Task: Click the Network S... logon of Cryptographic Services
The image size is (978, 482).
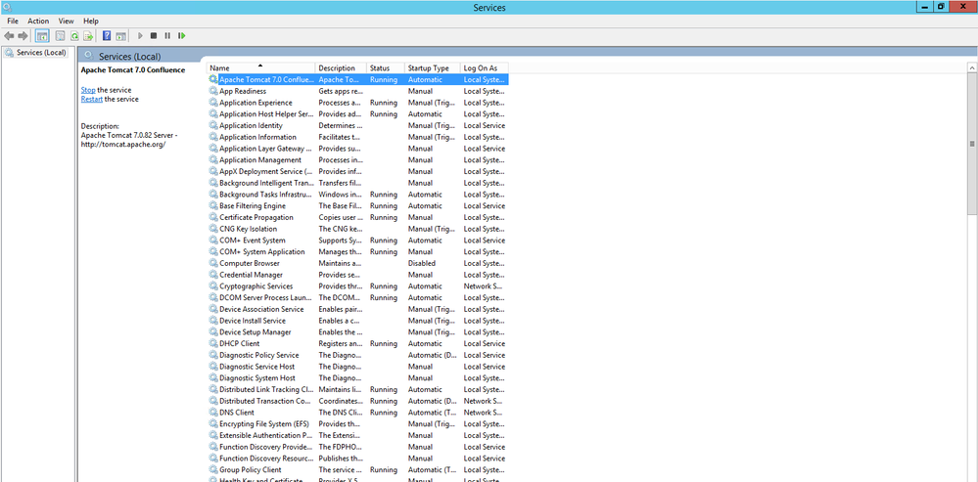Action: click(484, 286)
